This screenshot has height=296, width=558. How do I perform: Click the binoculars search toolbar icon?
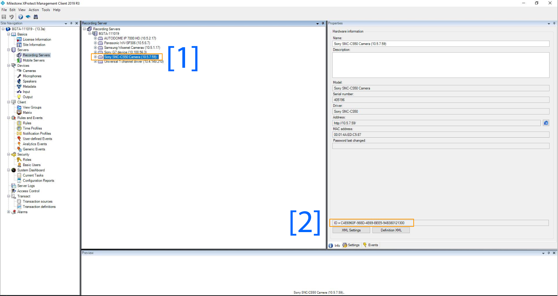pos(36,17)
